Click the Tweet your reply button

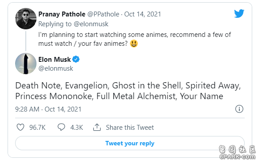tap(130, 143)
